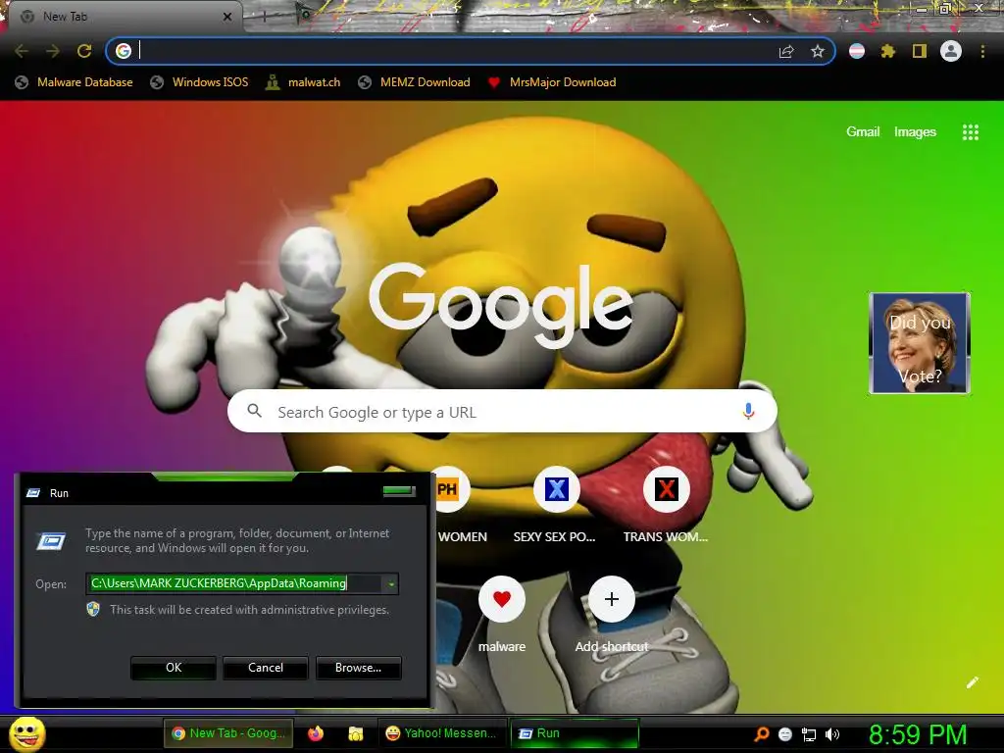Screen dimensions: 1004x753
Task: Open the Chrome profile avatar
Action: (951, 51)
